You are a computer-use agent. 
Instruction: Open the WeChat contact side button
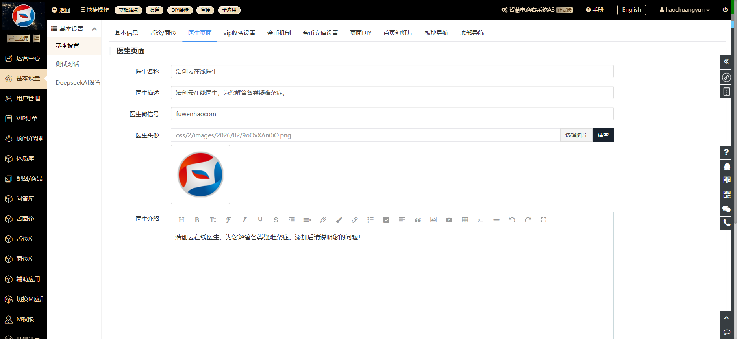[x=726, y=209]
